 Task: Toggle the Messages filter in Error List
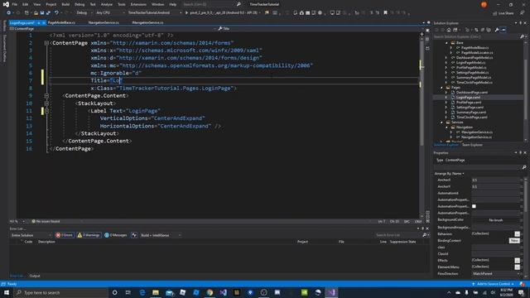tap(116, 235)
